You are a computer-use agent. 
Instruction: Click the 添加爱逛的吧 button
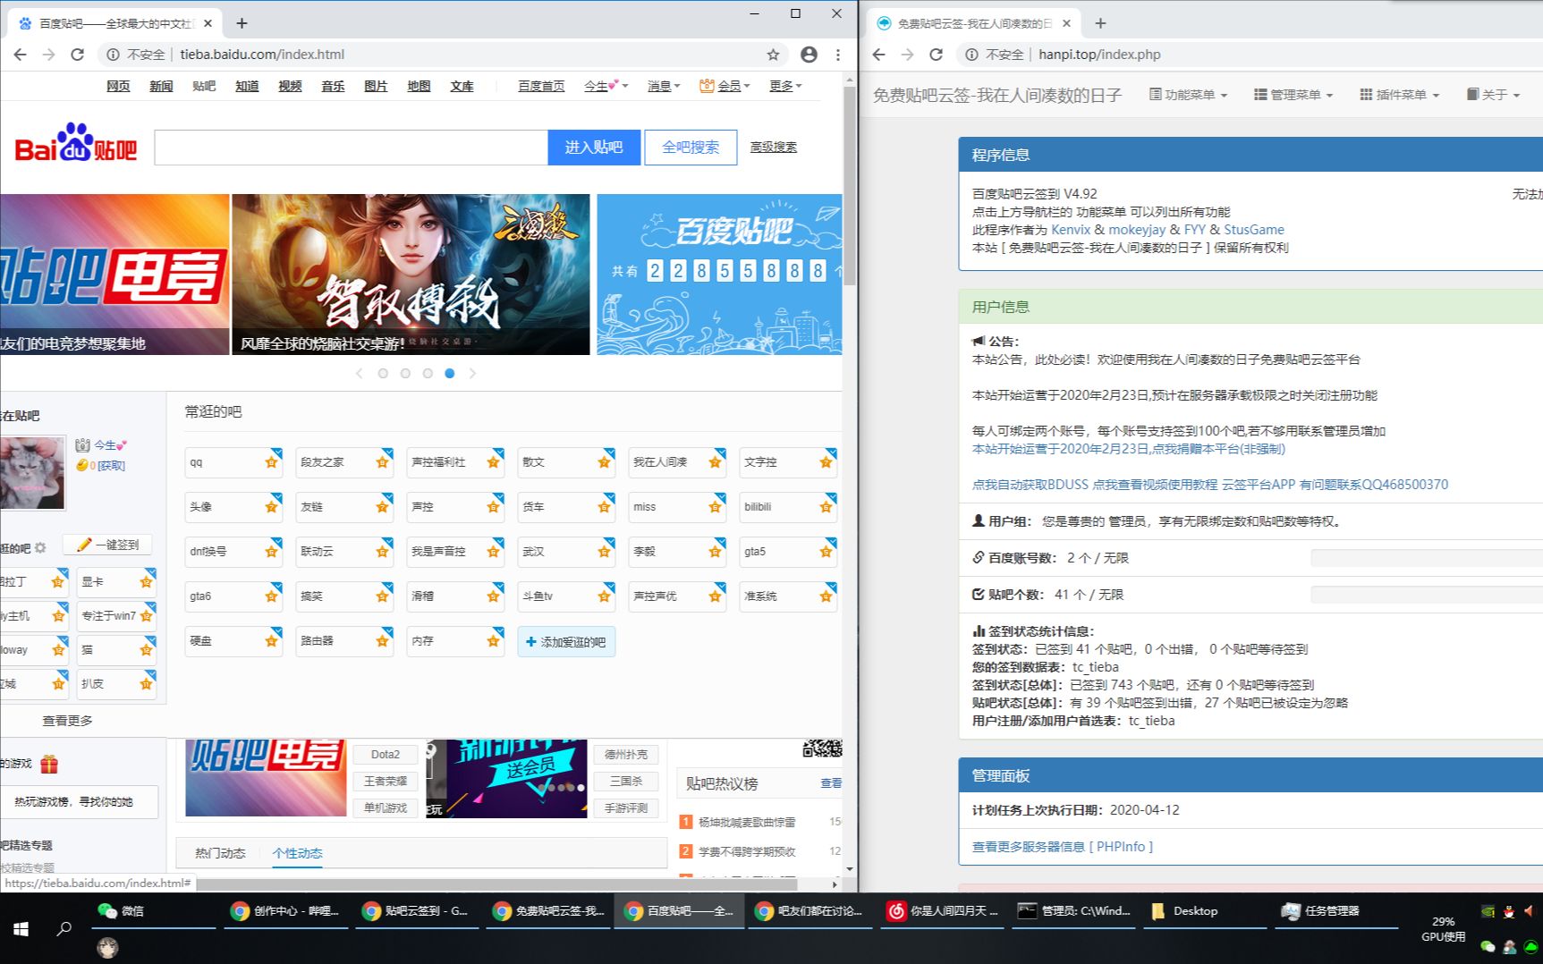coord(566,642)
